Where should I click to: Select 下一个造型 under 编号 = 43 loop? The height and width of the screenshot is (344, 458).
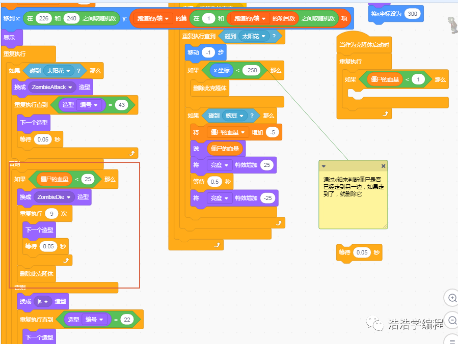point(34,123)
